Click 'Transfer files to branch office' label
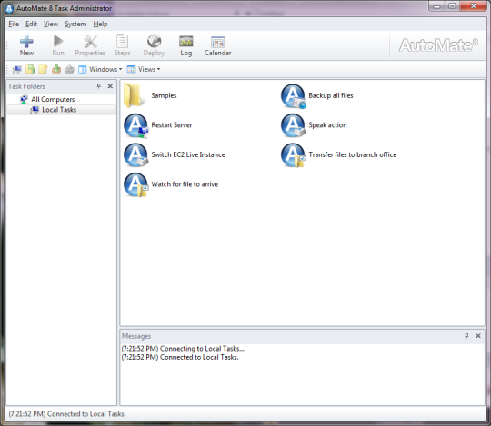 (353, 154)
